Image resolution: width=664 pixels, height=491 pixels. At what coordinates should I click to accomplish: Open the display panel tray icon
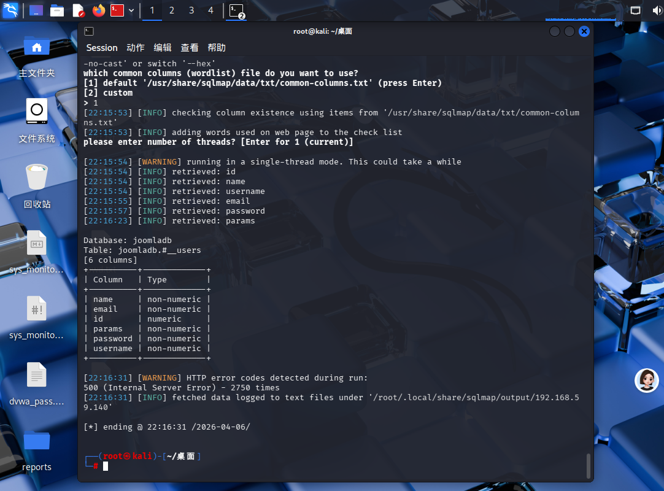coord(635,10)
